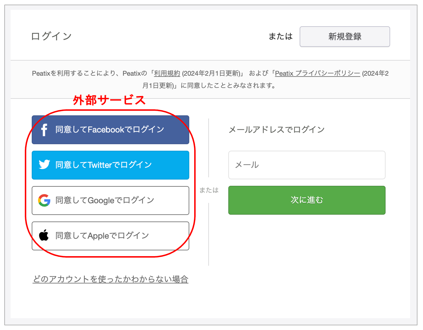The height and width of the screenshot is (330, 423).
Task: Click the green 次に進む button
Action: click(x=307, y=200)
